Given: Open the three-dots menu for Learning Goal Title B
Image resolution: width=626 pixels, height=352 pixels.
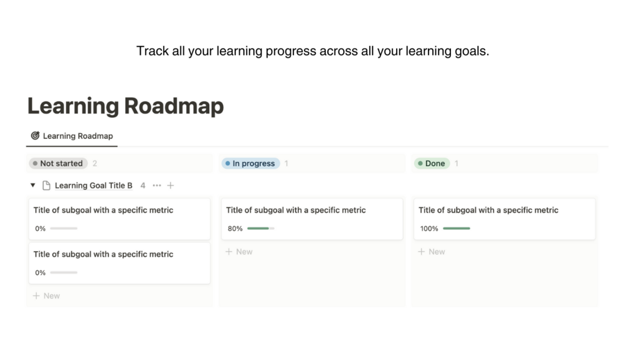Looking at the screenshot, I should [156, 186].
